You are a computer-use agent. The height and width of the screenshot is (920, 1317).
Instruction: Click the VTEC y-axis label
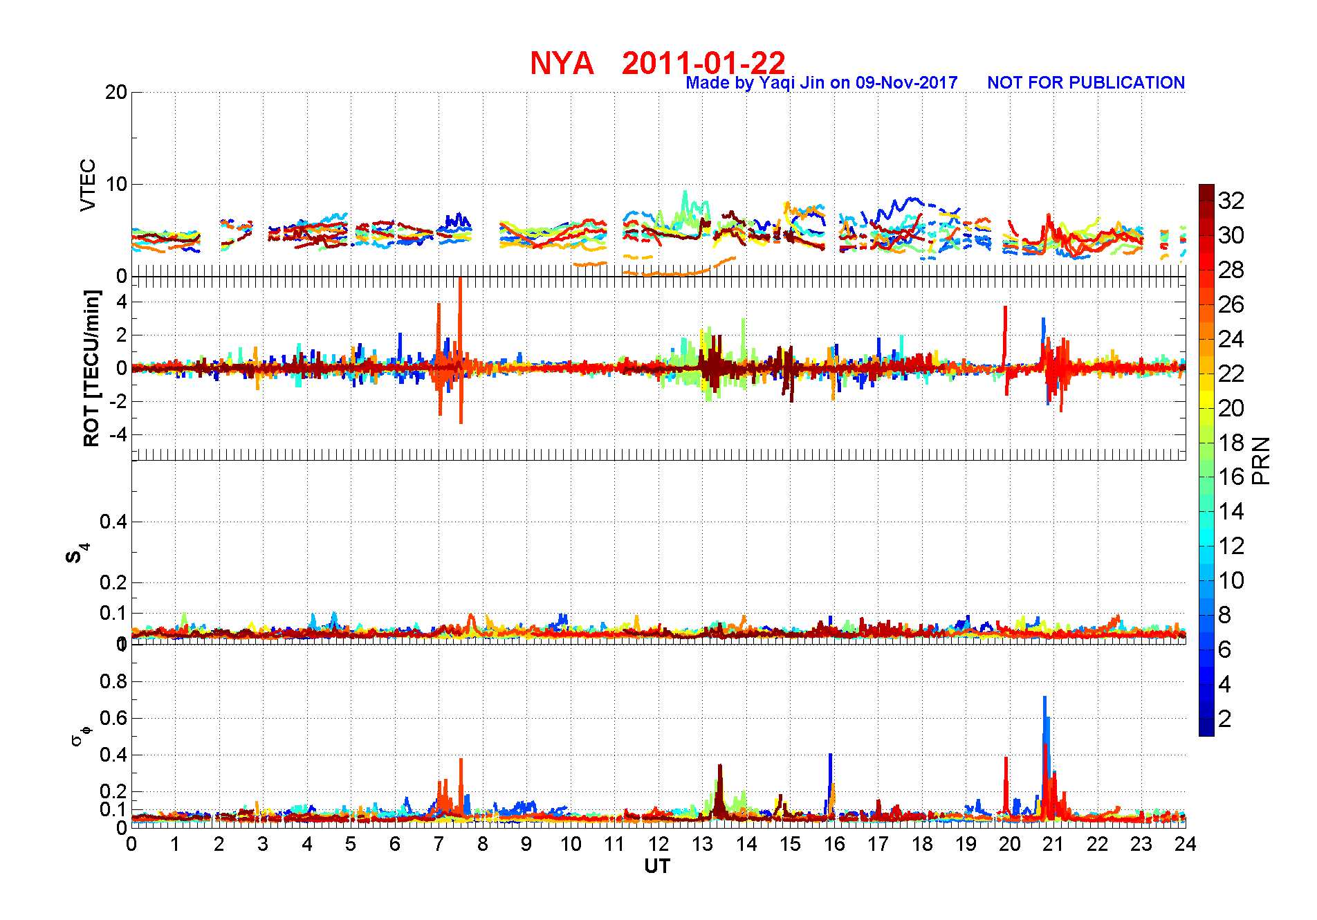[88, 185]
